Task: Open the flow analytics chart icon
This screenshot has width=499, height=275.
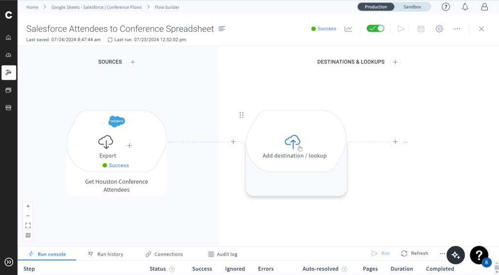Action: coord(348,29)
